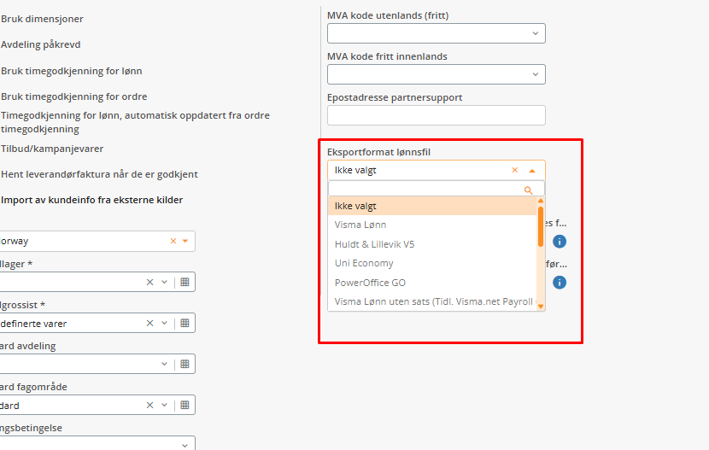Screen dimensions: 709x450
Task: Click the search magnifier icon in dropdown
Action: (x=528, y=190)
